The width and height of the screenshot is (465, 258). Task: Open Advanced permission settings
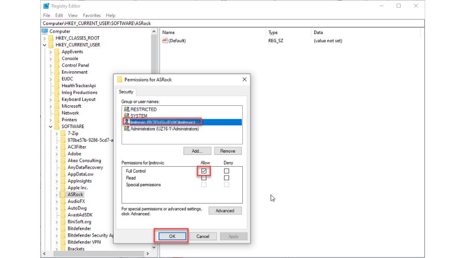point(225,211)
